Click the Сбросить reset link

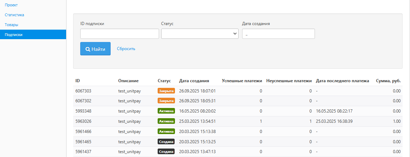pyautogui.click(x=126, y=49)
